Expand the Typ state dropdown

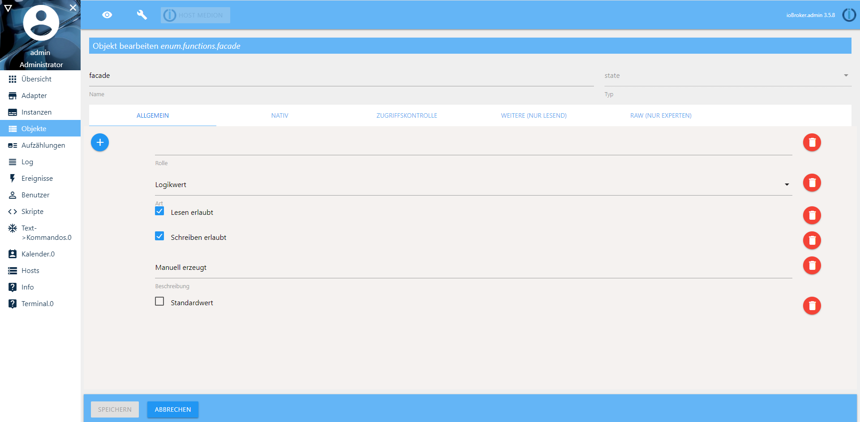[727, 76]
